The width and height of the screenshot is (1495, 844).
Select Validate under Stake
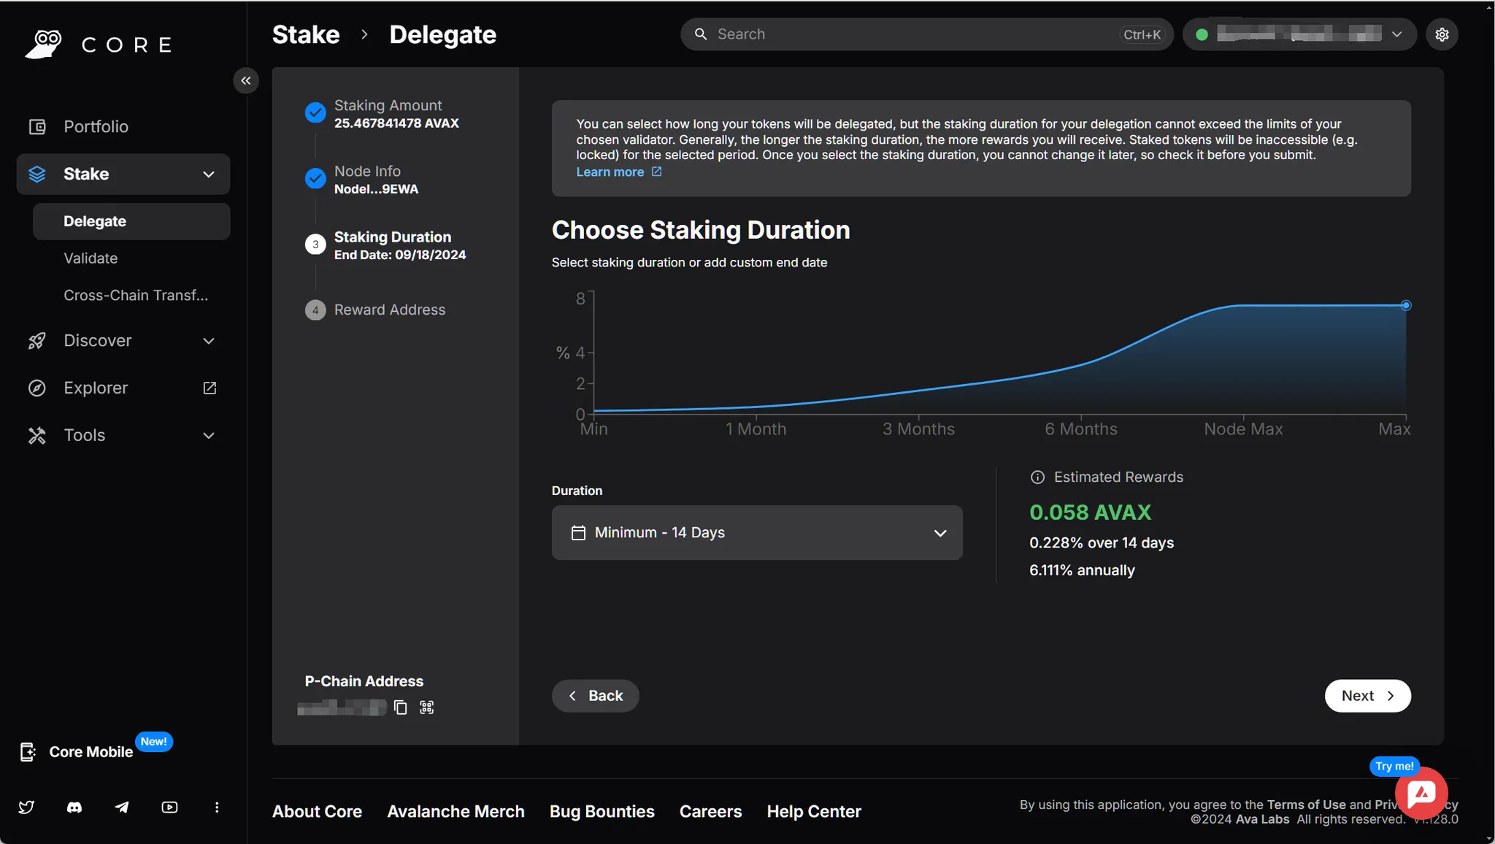click(x=91, y=258)
